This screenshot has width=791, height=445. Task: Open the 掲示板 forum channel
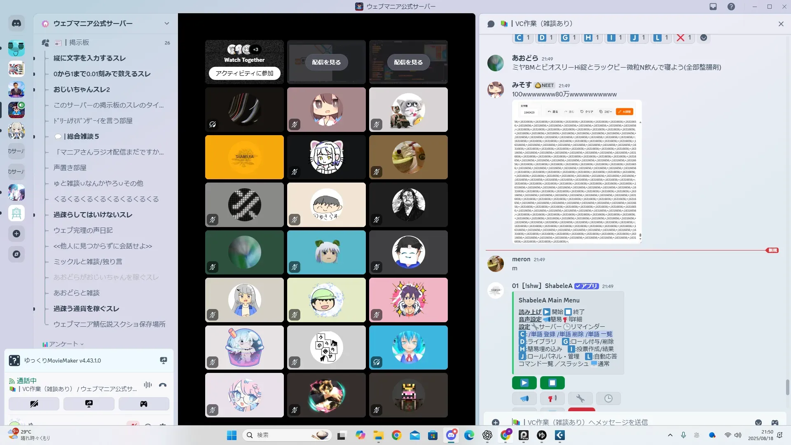coord(79,42)
